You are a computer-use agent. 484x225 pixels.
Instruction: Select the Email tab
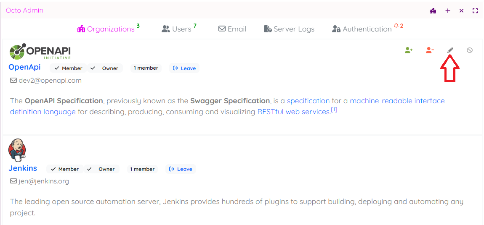tap(232, 29)
